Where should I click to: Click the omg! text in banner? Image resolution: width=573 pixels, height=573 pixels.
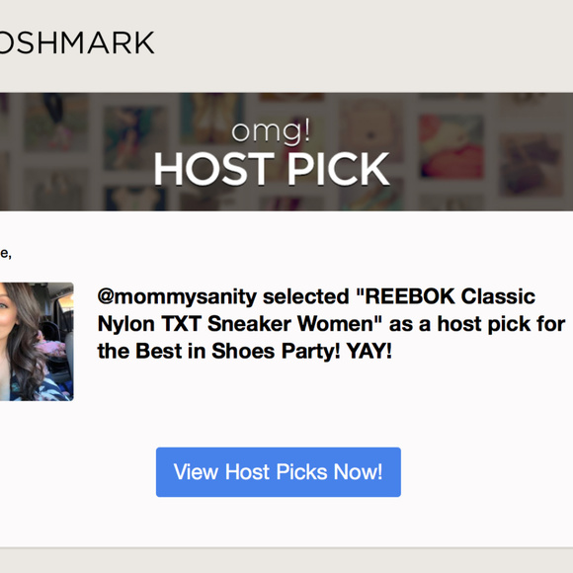coord(271,132)
